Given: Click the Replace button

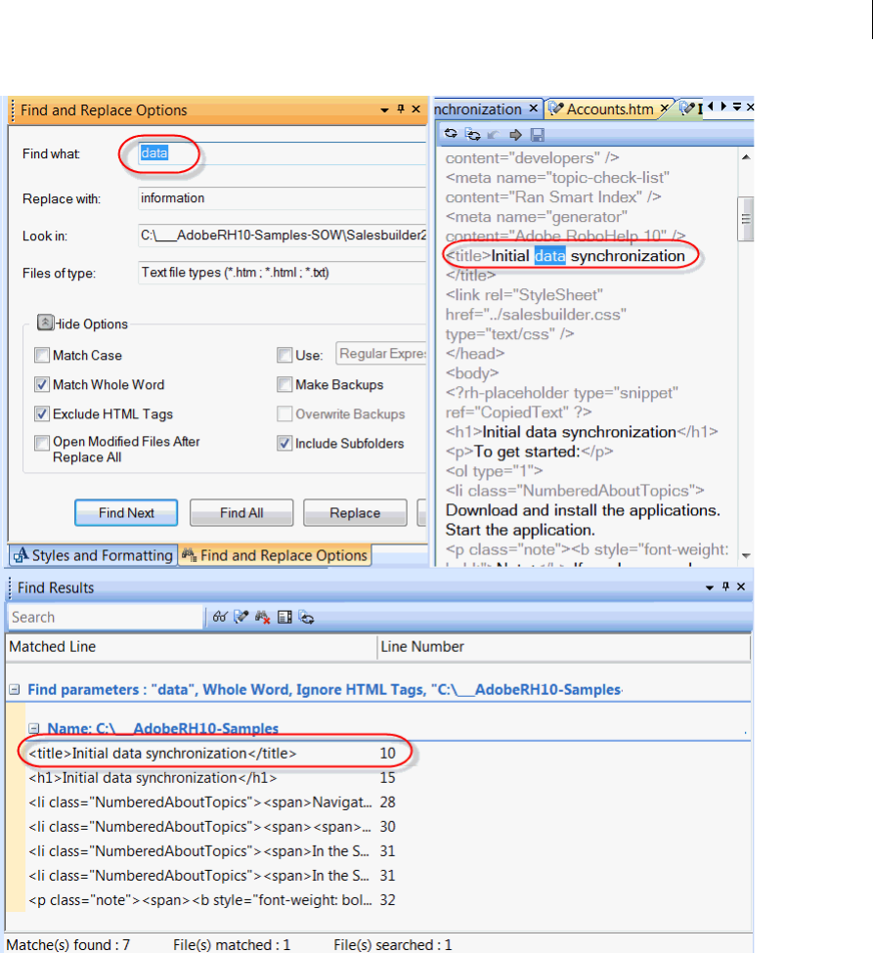Looking at the screenshot, I should [355, 513].
